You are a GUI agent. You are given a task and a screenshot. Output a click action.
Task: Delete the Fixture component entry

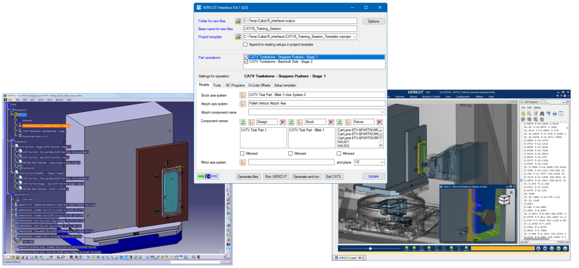point(379,122)
